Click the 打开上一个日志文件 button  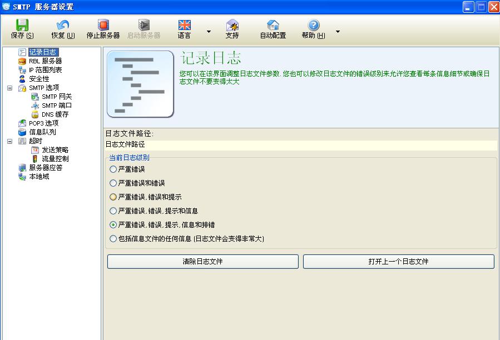(x=399, y=262)
